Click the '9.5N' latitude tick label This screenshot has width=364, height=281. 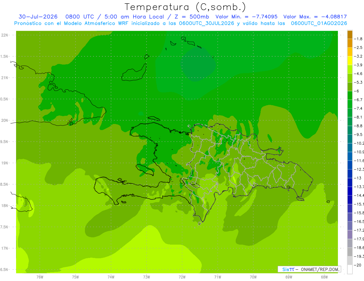click(4, 142)
